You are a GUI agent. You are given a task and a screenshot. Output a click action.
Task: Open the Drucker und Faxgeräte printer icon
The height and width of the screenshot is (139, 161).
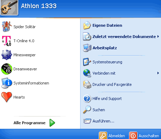click(x=87, y=84)
